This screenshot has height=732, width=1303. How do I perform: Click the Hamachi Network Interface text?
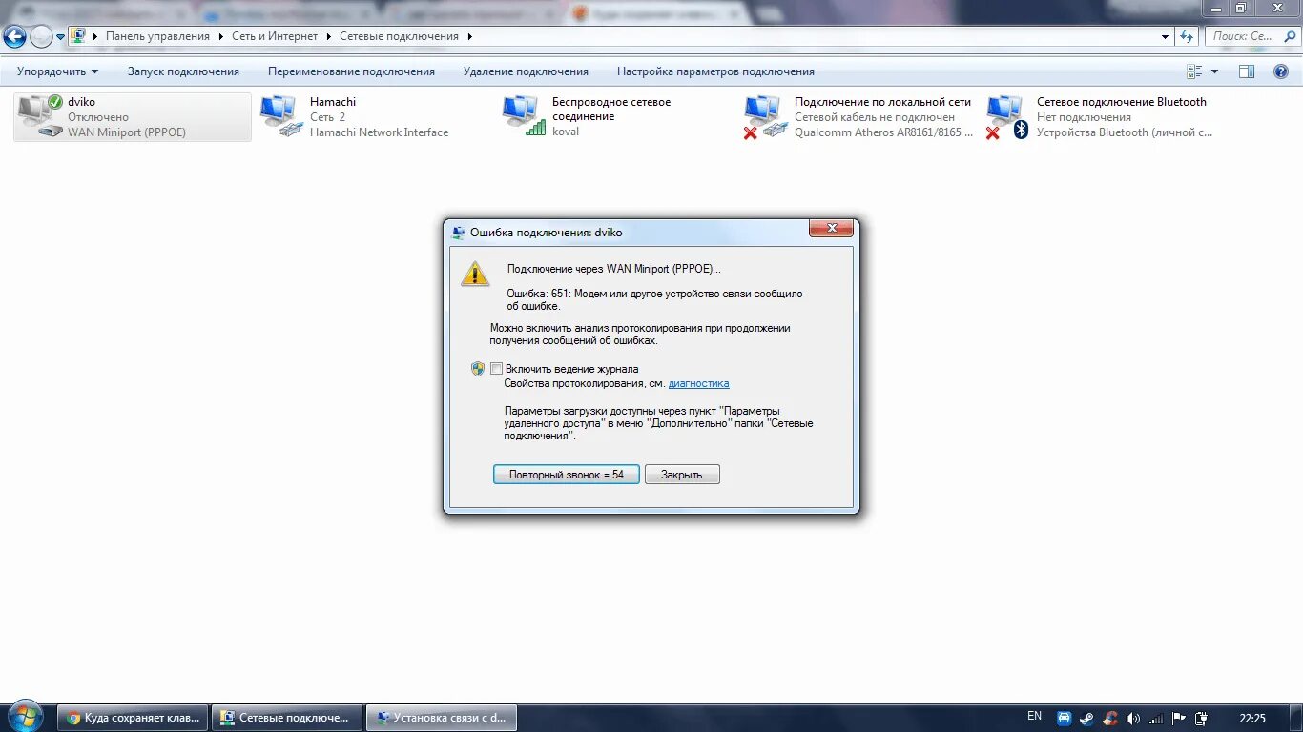click(379, 132)
